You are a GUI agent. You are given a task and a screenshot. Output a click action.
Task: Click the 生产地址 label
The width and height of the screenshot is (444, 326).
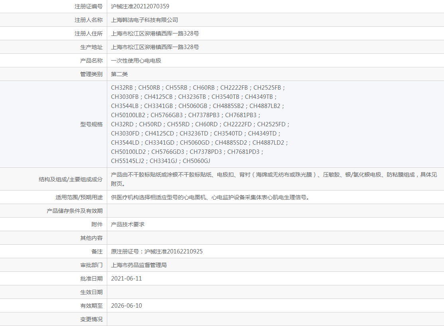pos(91,47)
